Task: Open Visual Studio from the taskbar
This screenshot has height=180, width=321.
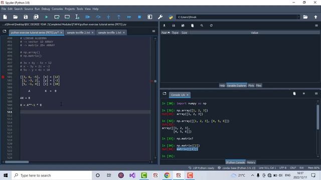Action: click(132, 175)
